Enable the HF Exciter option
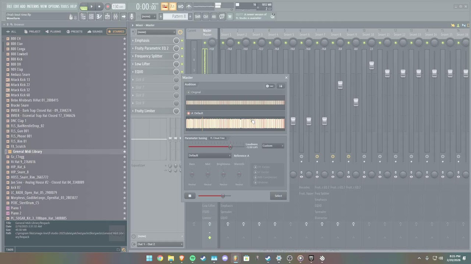471x264 pixels. click(255, 167)
